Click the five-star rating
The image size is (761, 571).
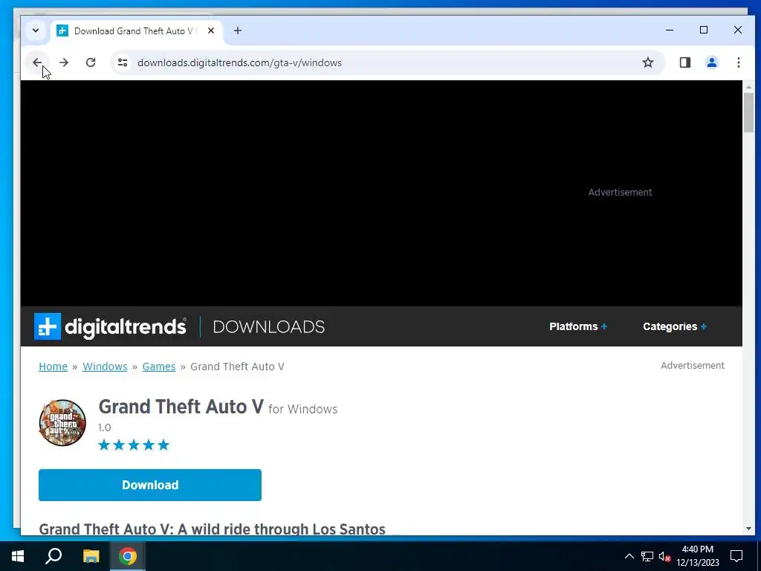point(134,445)
